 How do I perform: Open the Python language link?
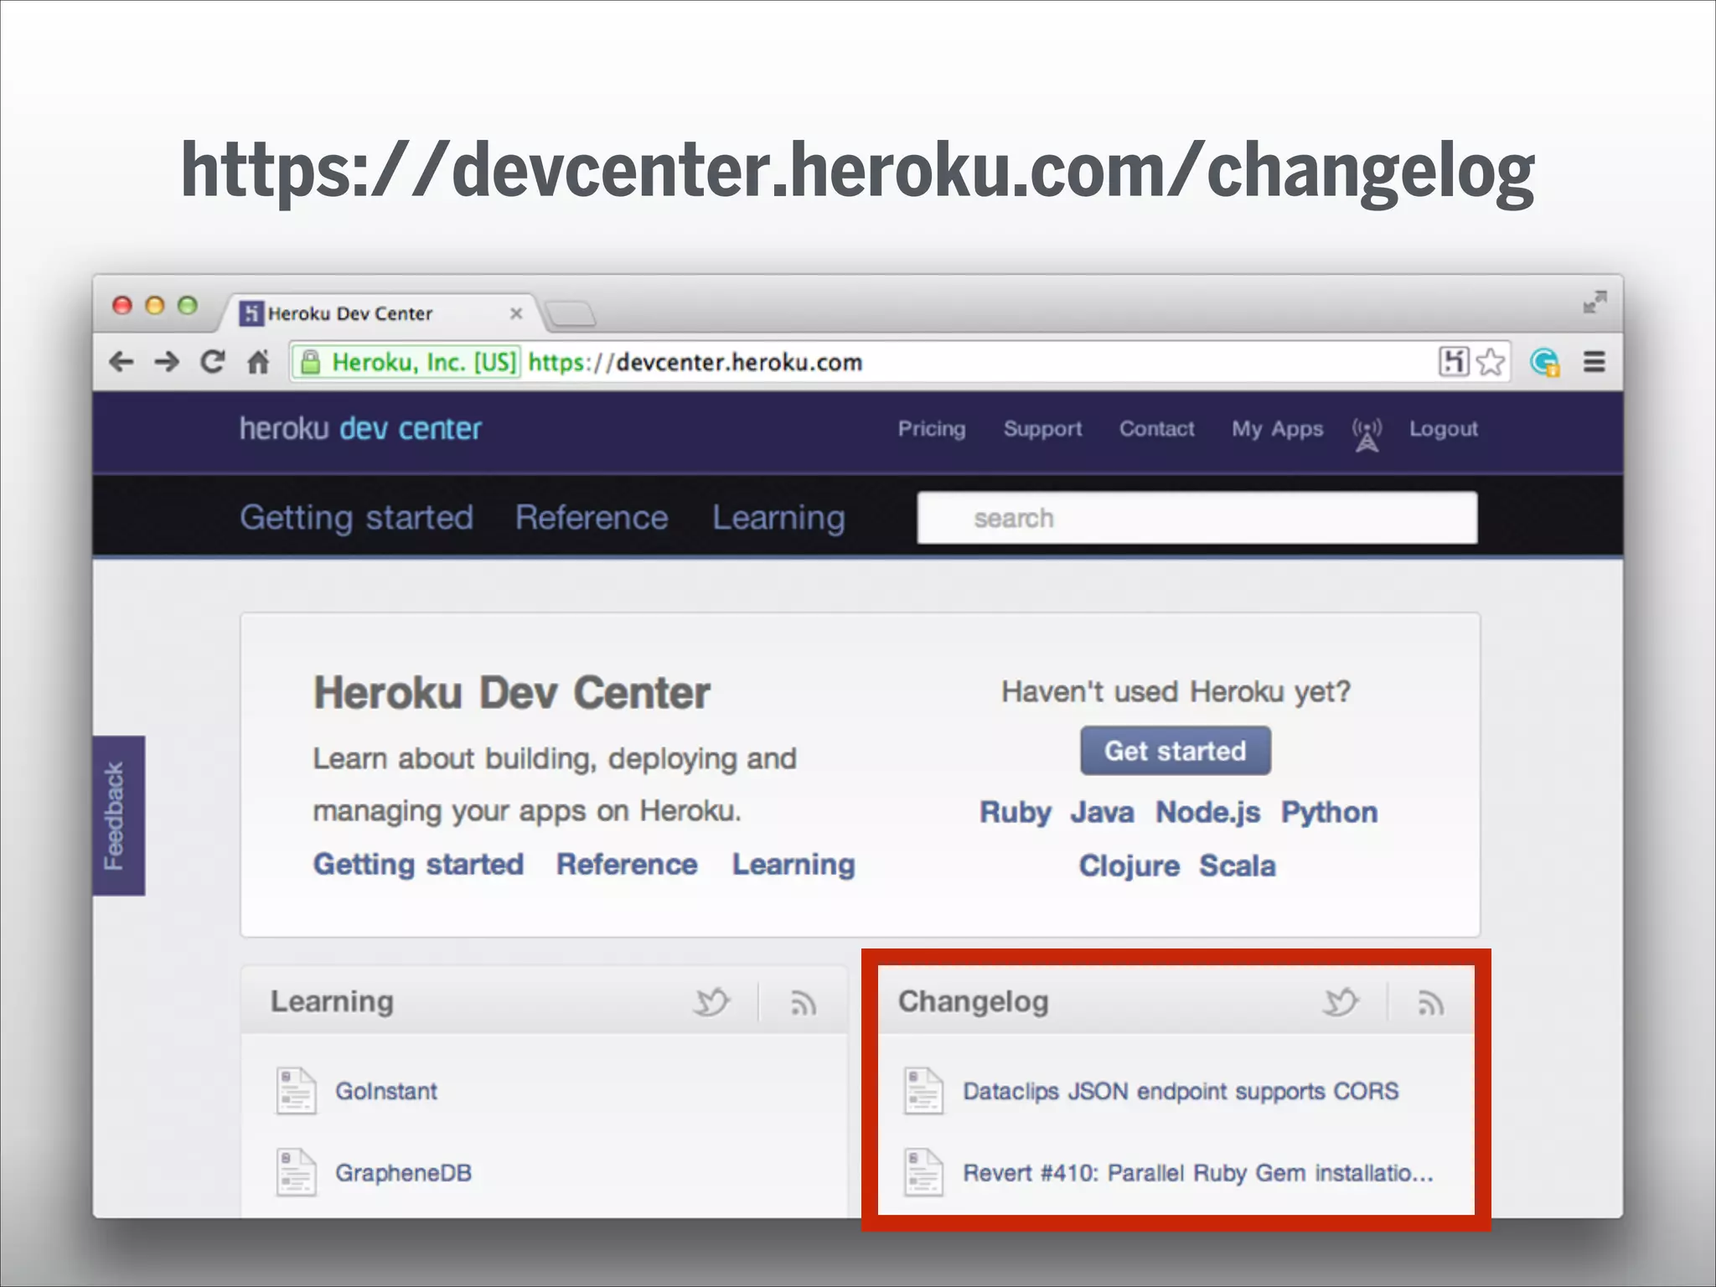(1330, 813)
